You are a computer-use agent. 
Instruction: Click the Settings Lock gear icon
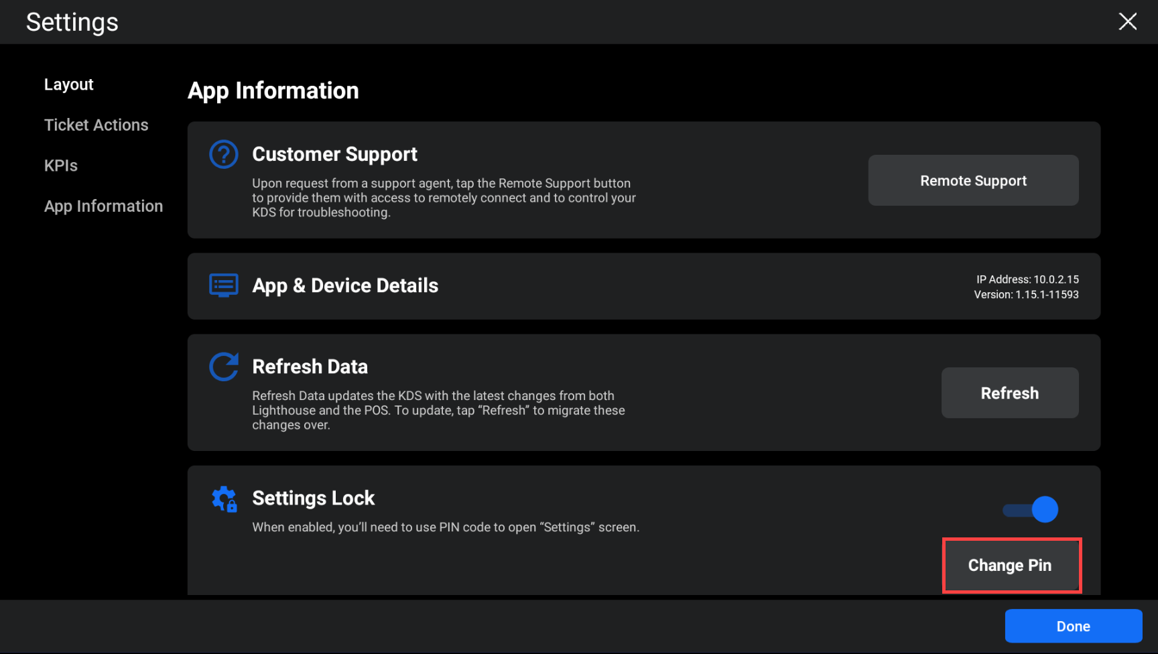pos(224,499)
